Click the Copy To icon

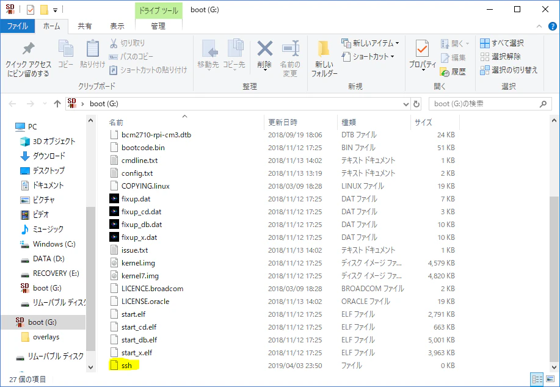point(235,48)
